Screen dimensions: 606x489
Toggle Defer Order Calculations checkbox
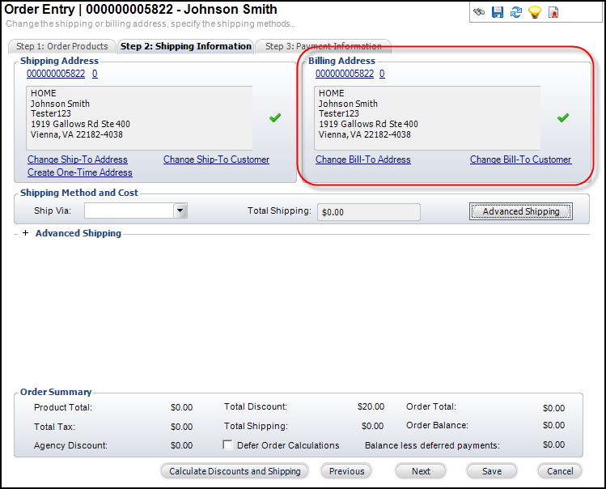pyautogui.click(x=227, y=445)
